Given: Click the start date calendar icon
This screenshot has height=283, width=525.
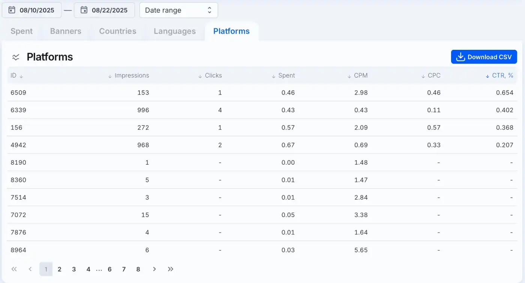Looking at the screenshot, I should coord(12,10).
